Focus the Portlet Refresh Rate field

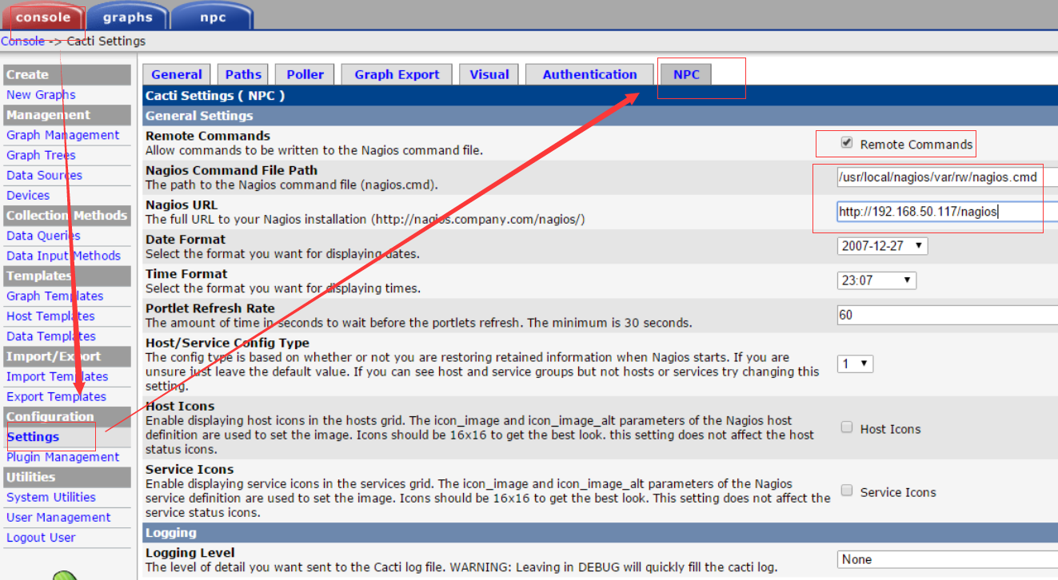pos(948,315)
